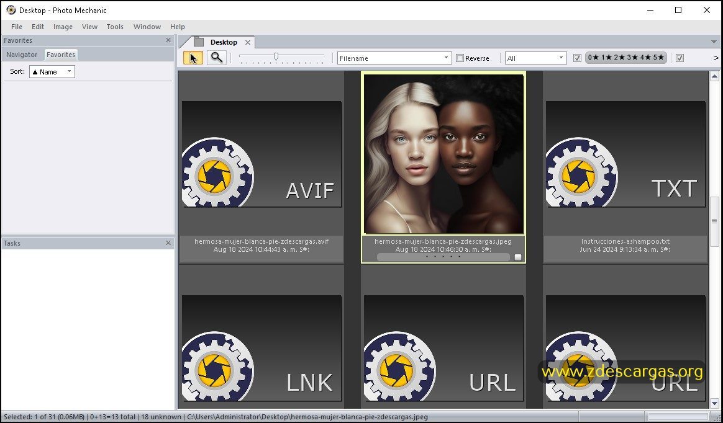Select the TXT file thumbnail

tap(625, 154)
